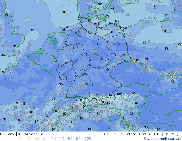Select legend value 99 in color scale
The height and width of the screenshot is (141, 182).
click(x=78, y=139)
